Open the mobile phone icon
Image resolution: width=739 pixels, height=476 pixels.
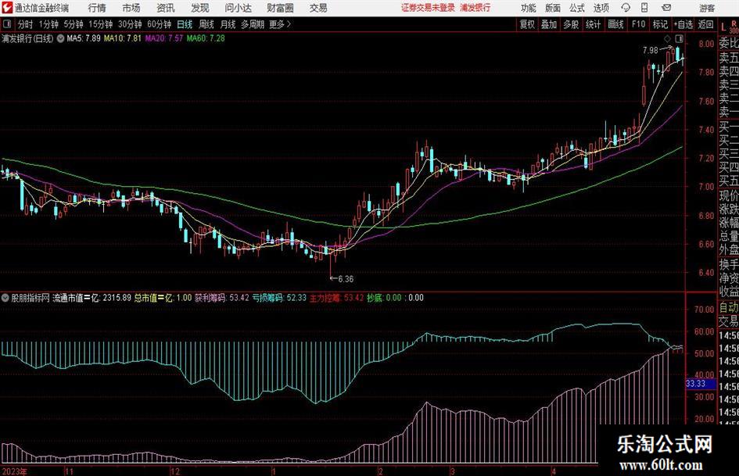pos(644,8)
